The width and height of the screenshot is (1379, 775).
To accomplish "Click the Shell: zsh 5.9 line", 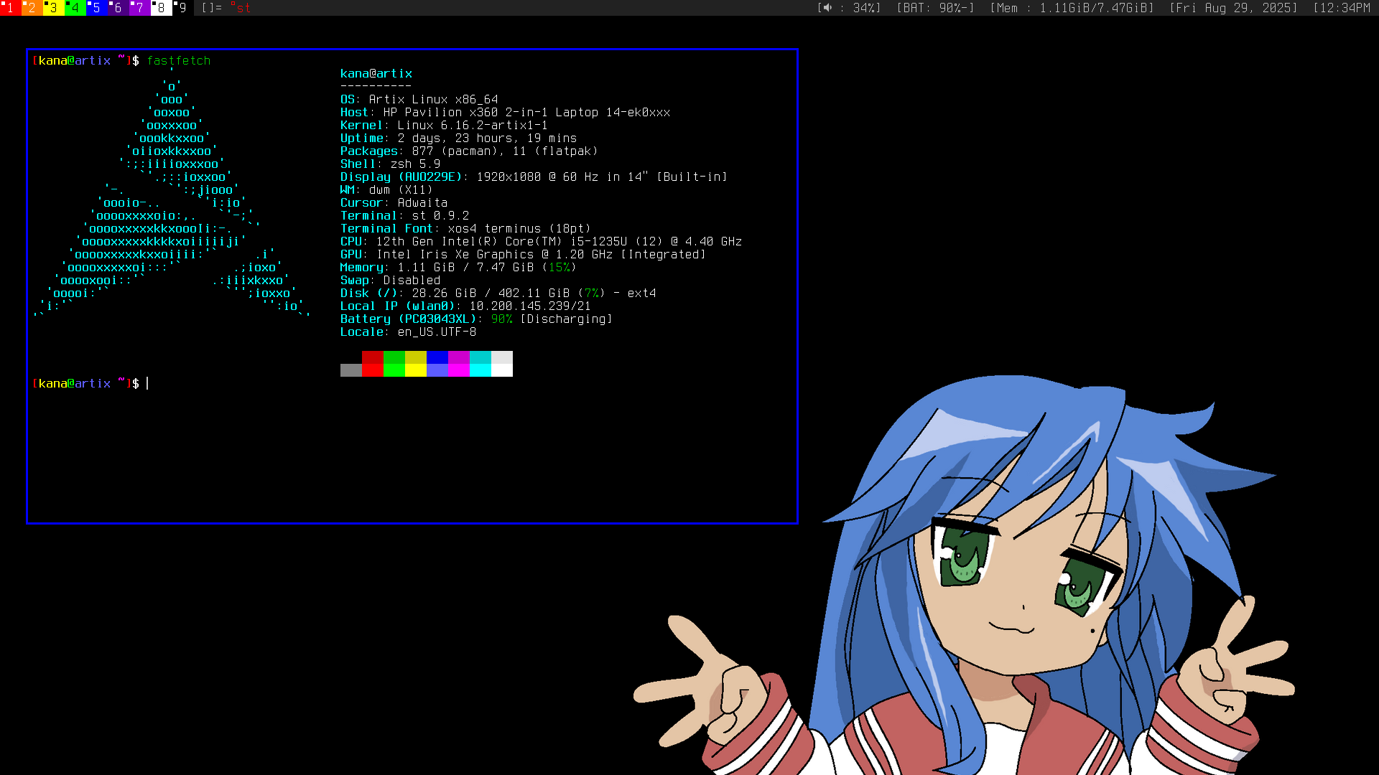I will click(x=391, y=164).
